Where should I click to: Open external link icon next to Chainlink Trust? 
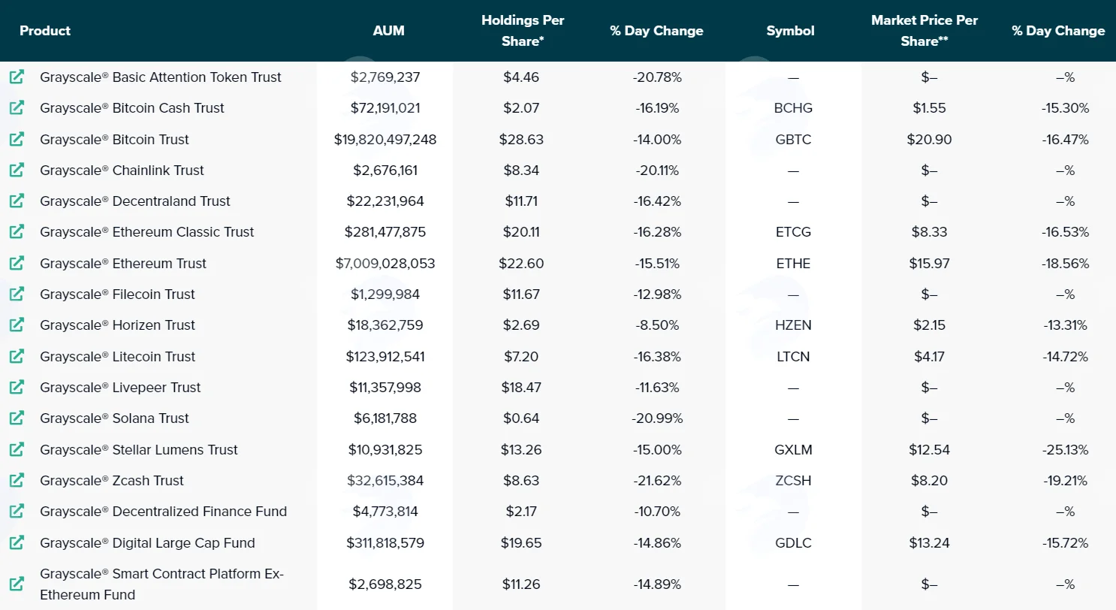click(x=17, y=170)
